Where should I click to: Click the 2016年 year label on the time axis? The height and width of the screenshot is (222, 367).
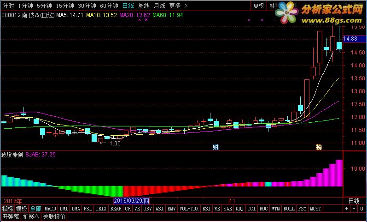pyautogui.click(x=13, y=201)
